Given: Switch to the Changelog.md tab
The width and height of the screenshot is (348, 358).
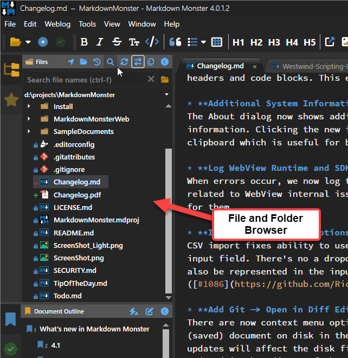Looking at the screenshot, I should tap(220, 66).
